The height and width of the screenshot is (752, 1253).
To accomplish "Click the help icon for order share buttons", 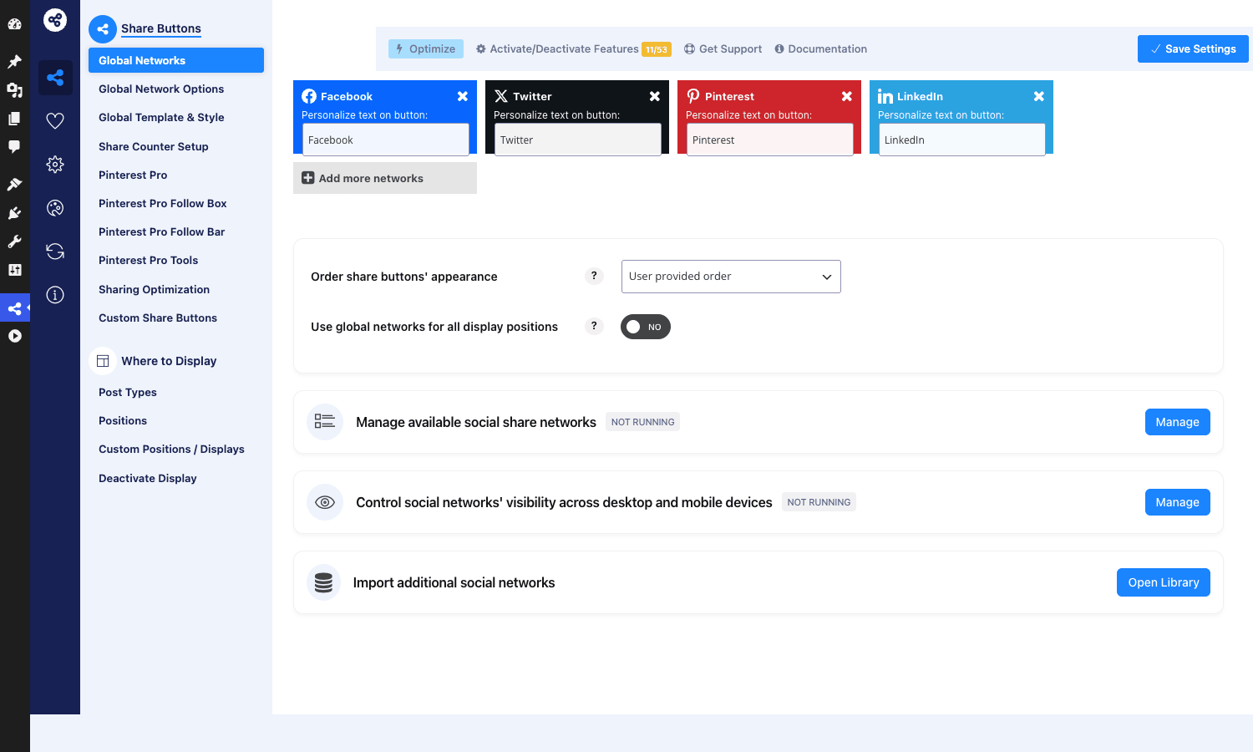I will tap(594, 276).
